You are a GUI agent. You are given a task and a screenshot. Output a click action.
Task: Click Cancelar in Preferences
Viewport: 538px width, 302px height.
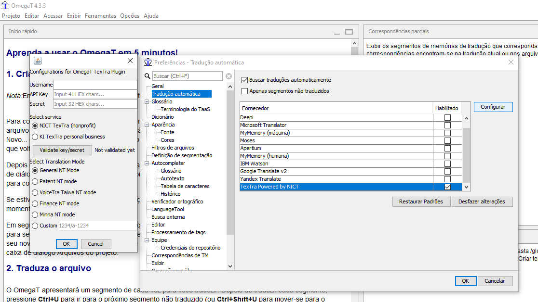coord(495,281)
